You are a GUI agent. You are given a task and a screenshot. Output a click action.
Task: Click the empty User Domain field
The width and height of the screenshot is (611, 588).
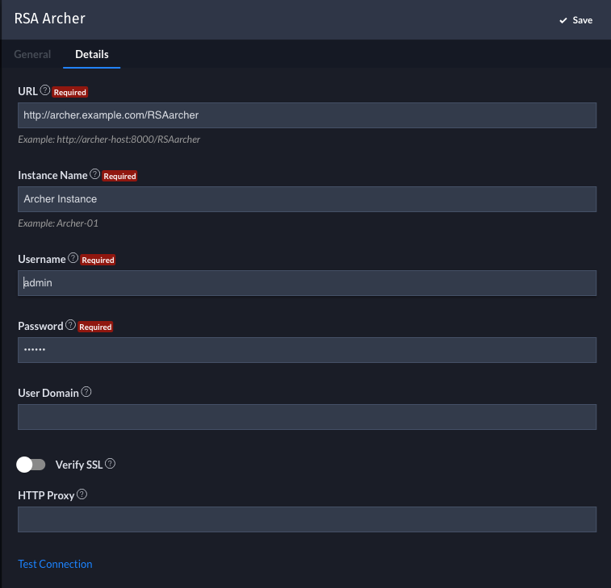click(x=307, y=417)
